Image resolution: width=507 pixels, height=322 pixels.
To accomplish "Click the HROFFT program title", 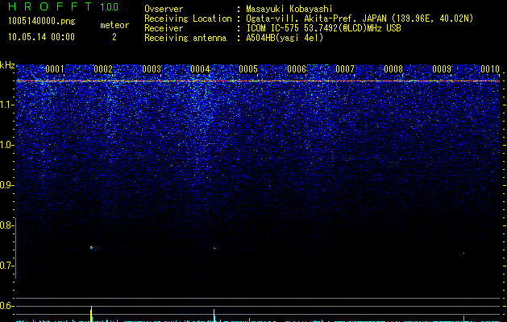I will coord(50,6).
